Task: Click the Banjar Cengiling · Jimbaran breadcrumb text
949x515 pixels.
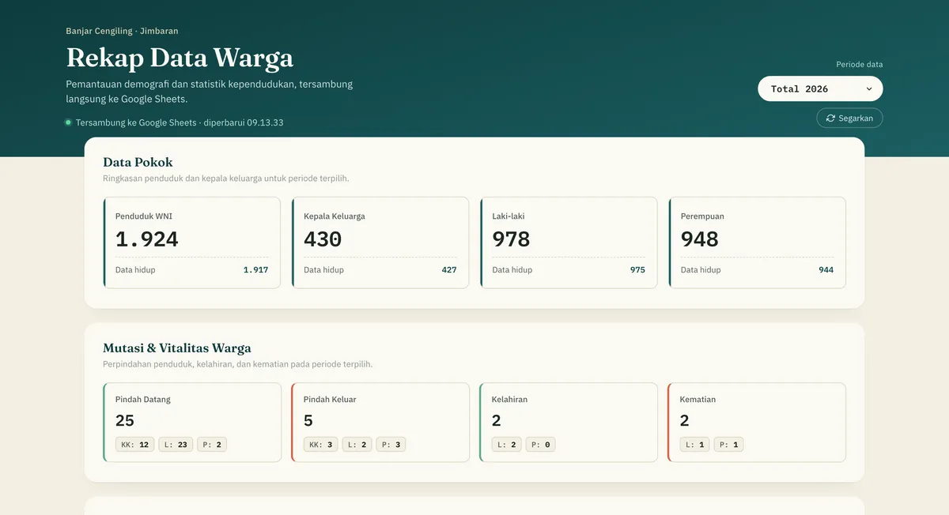Action: click(122, 31)
